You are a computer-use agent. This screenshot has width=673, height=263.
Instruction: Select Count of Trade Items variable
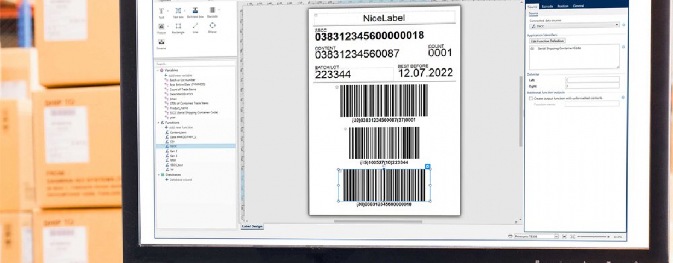click(183, 89)
